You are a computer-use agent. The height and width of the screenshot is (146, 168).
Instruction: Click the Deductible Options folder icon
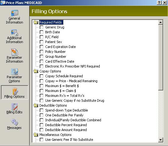36,105
